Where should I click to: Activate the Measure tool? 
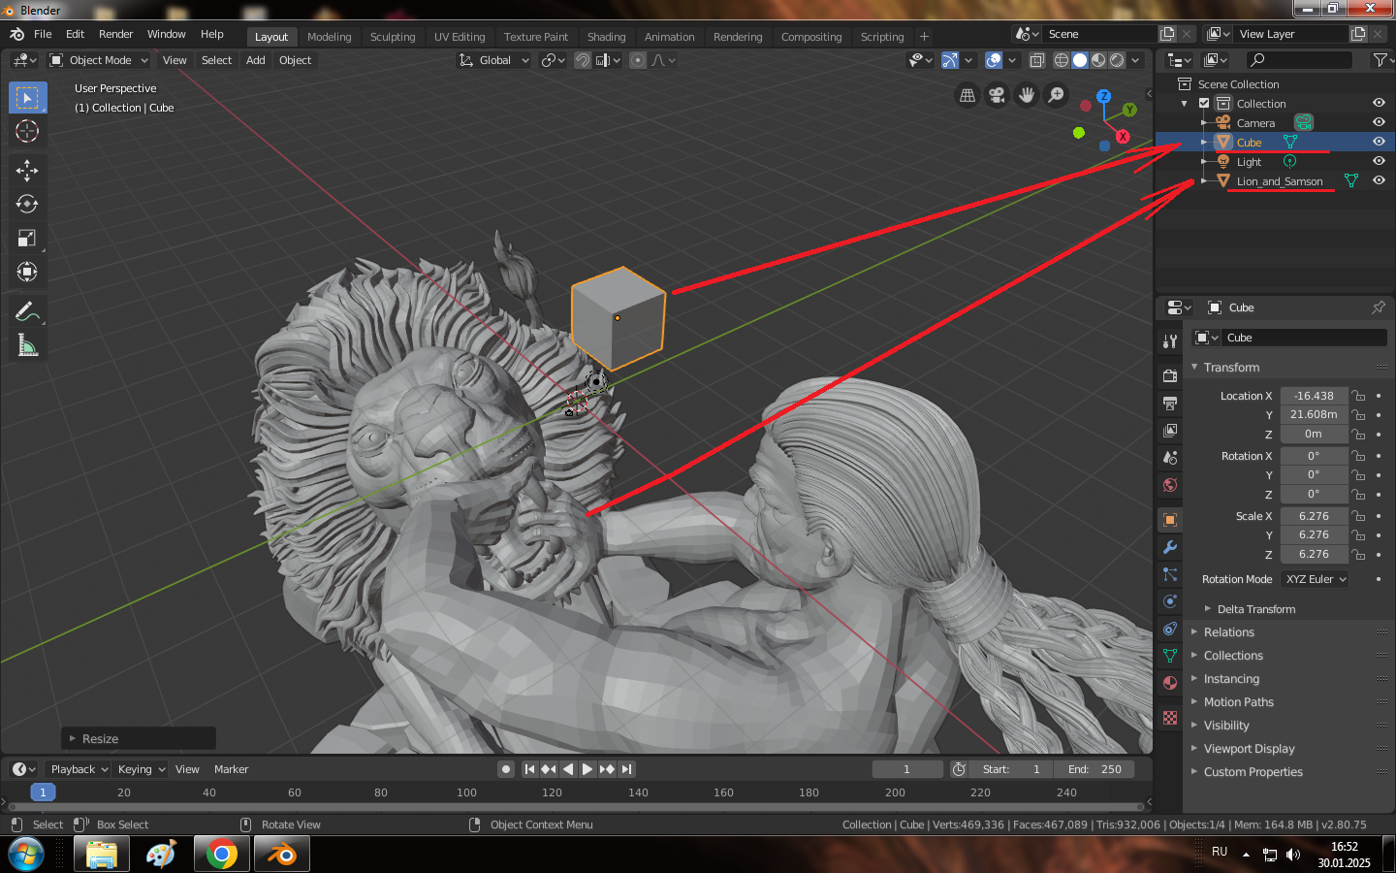[27, 345]
